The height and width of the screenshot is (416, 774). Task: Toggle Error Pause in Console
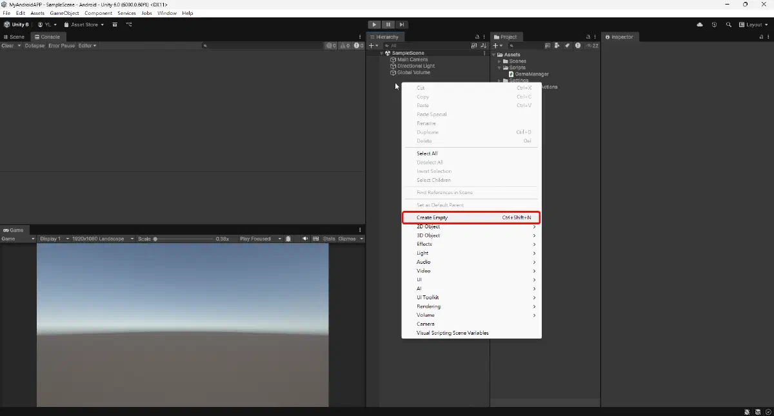tap(62, 46)
